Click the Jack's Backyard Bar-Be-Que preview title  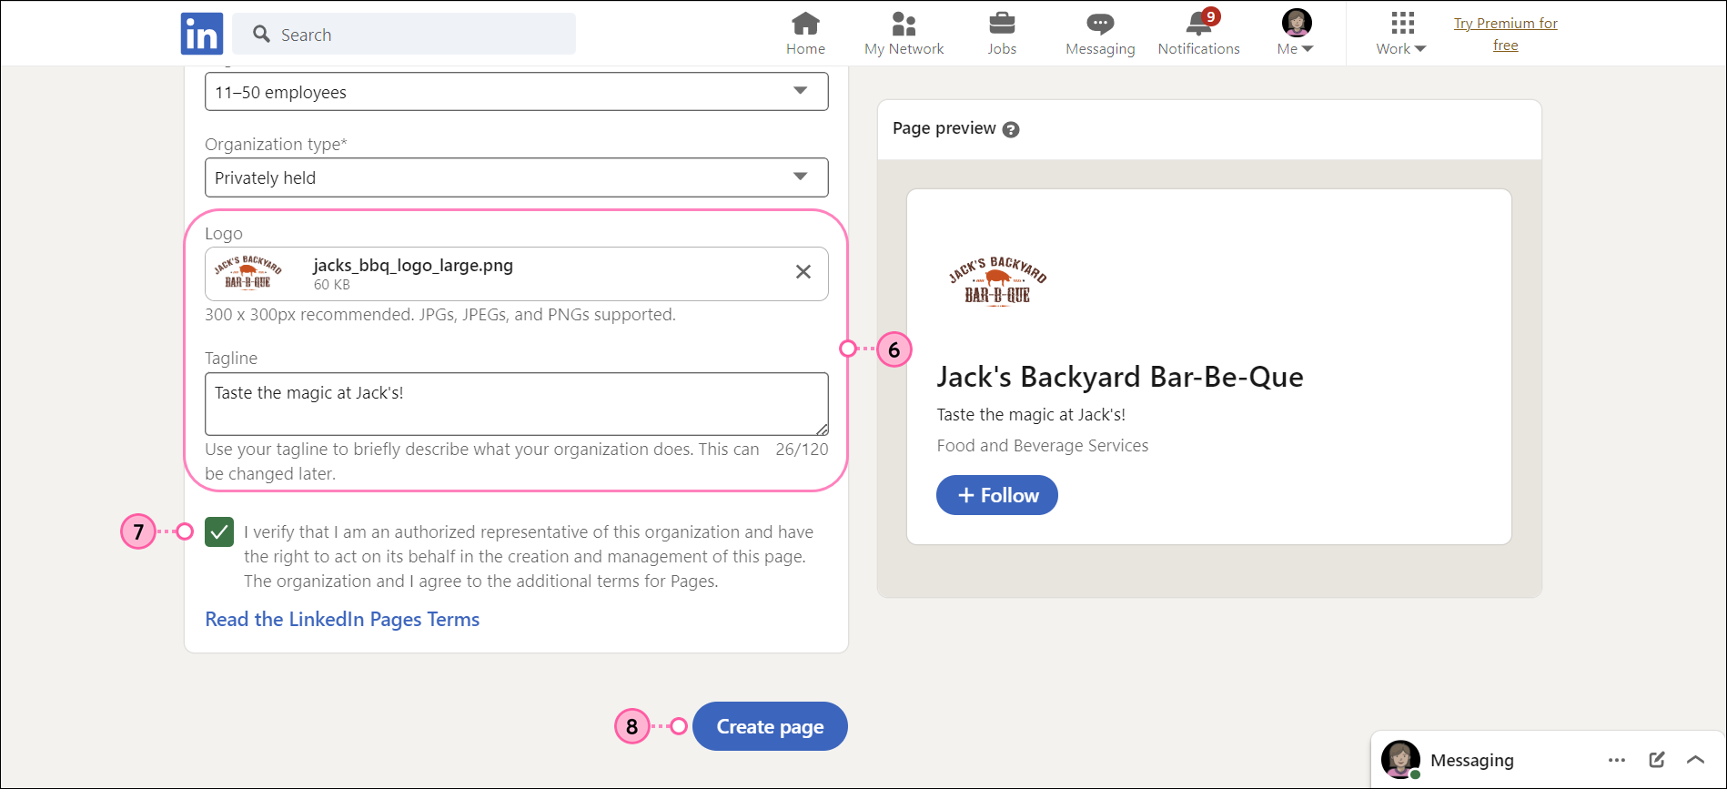(x=1120, y=377)
